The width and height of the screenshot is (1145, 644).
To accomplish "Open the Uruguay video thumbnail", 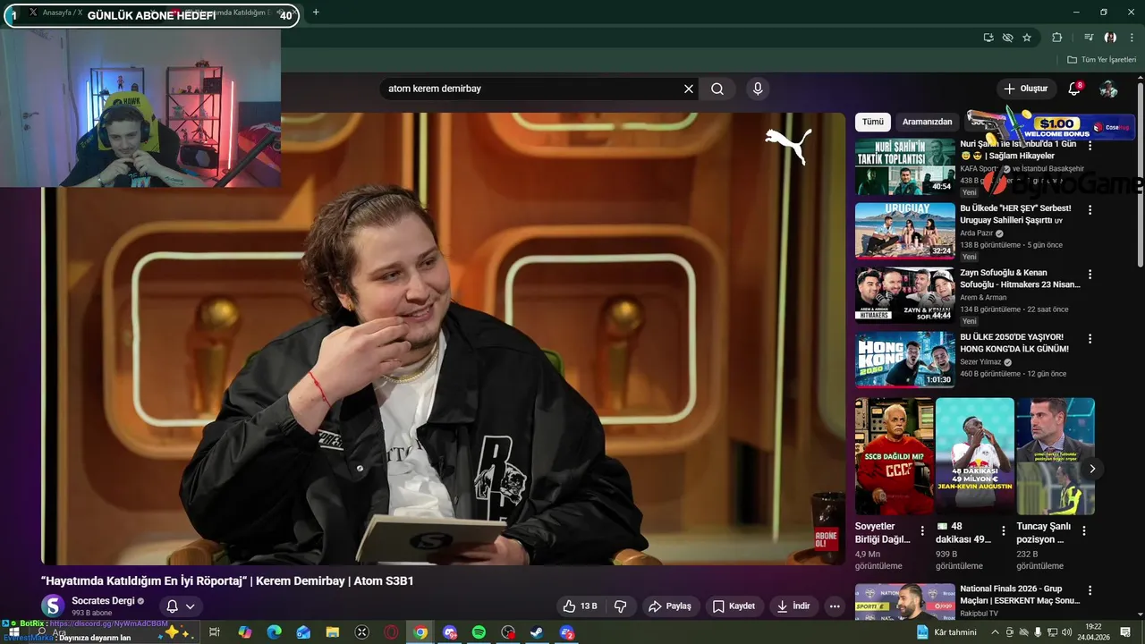I will coord(905,231).
